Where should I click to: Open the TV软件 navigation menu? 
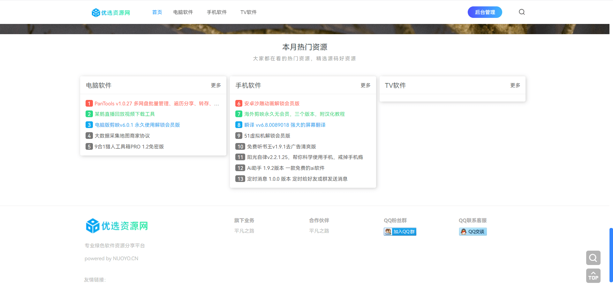[248, 12]
